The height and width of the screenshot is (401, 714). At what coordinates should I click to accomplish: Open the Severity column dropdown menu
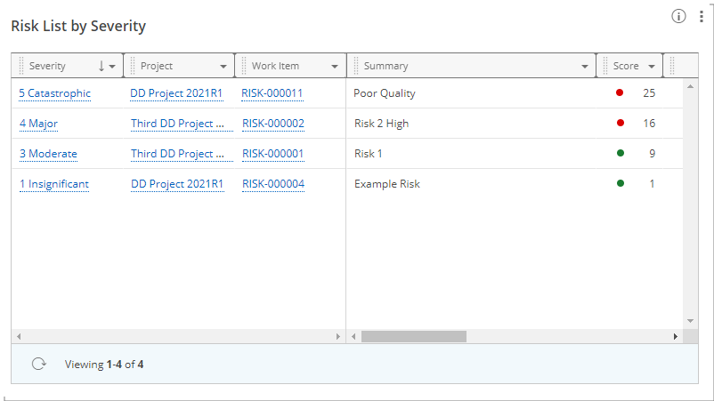tap(112, 67)
